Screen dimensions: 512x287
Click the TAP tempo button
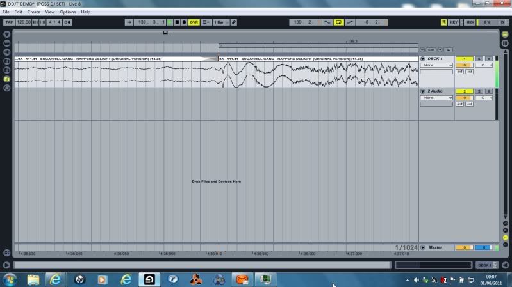(x=9, y=22)
